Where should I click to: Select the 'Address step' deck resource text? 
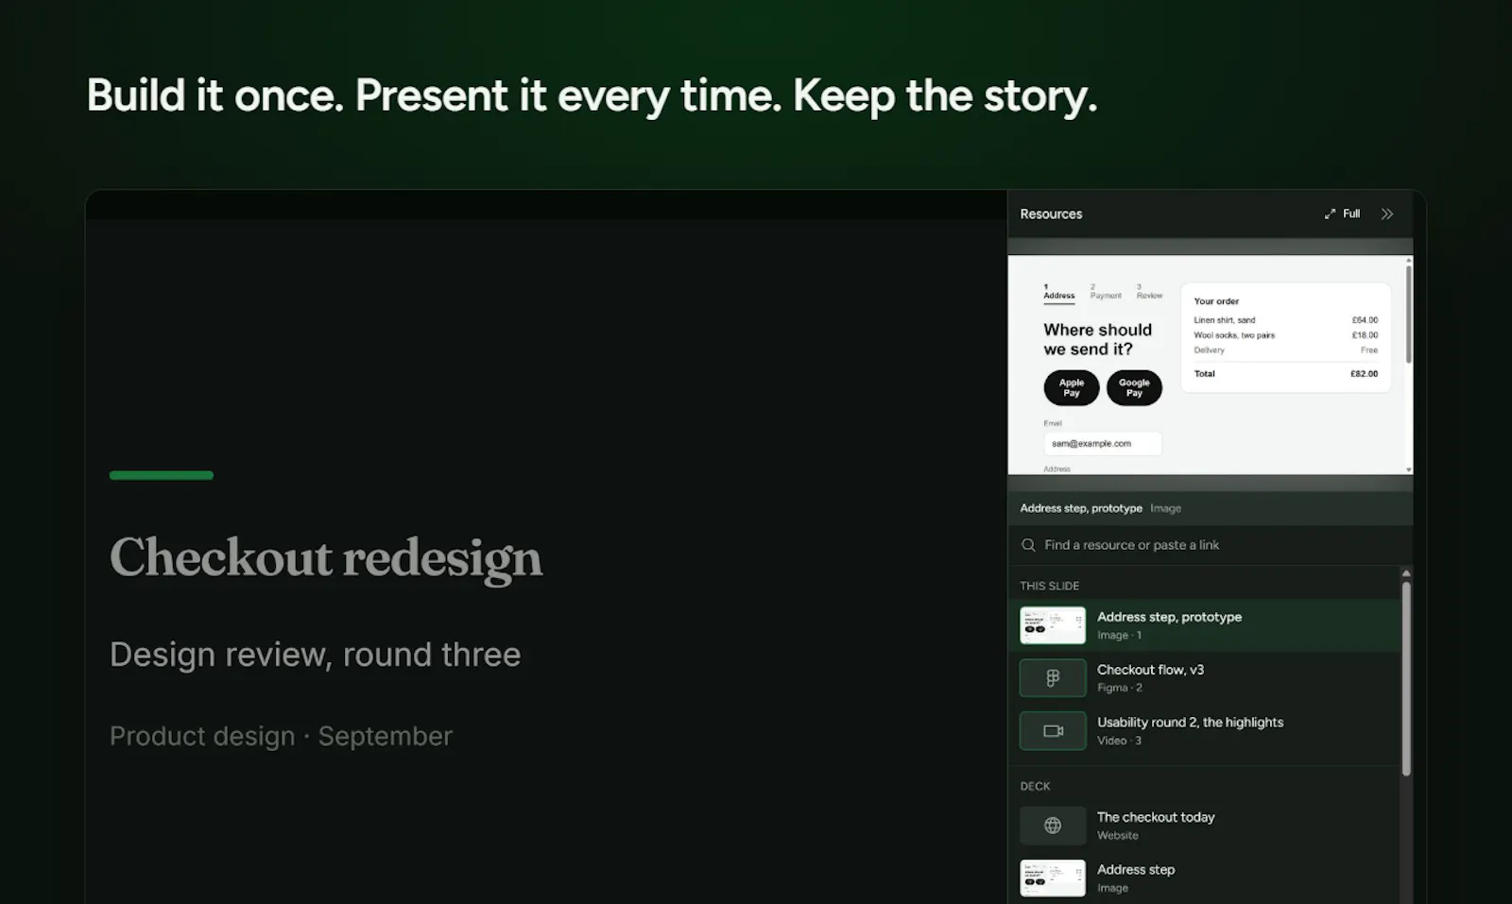[1136, 870]
